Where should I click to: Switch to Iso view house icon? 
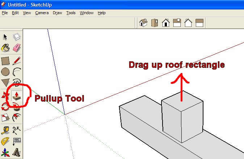click(x=143, y=23)
